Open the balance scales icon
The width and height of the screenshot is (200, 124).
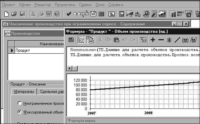[137, 14]
